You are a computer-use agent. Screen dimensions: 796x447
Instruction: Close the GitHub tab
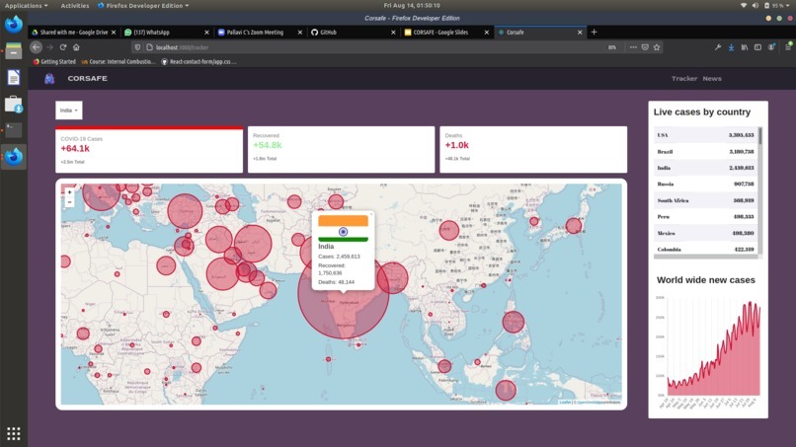coord(393,32)
